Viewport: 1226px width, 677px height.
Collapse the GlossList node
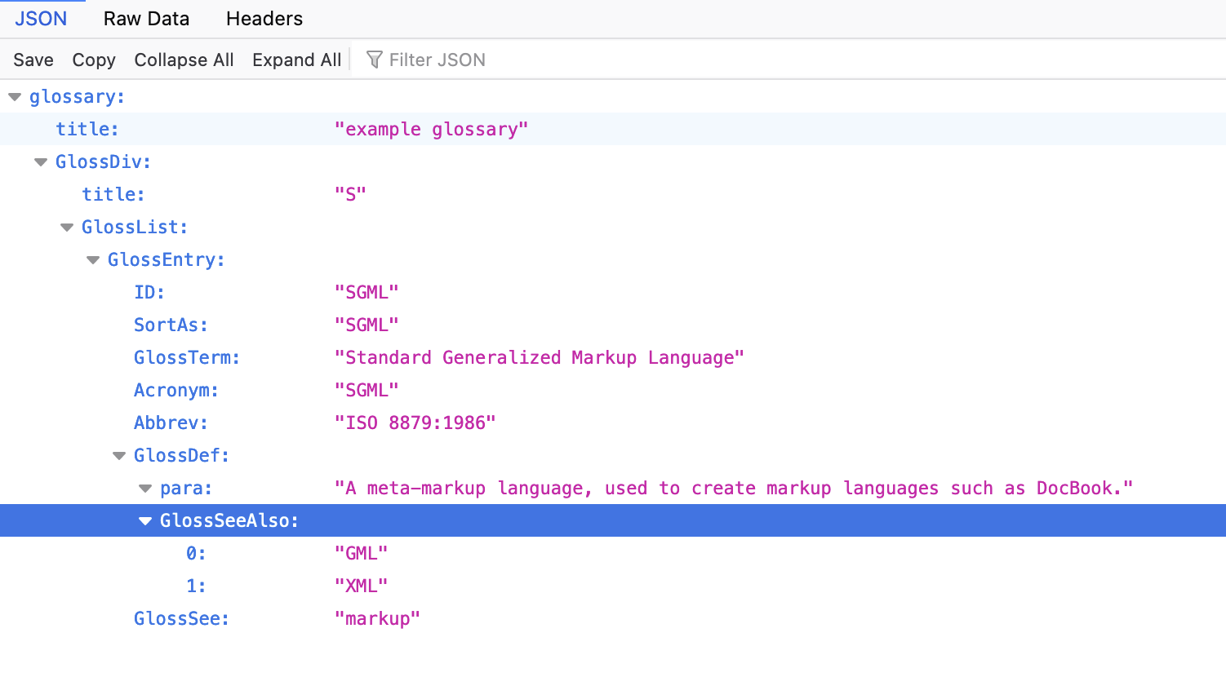click(66, 226)
